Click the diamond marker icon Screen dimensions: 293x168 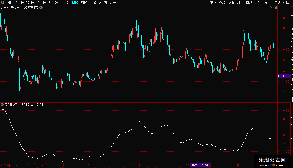[x=270, y=8]
